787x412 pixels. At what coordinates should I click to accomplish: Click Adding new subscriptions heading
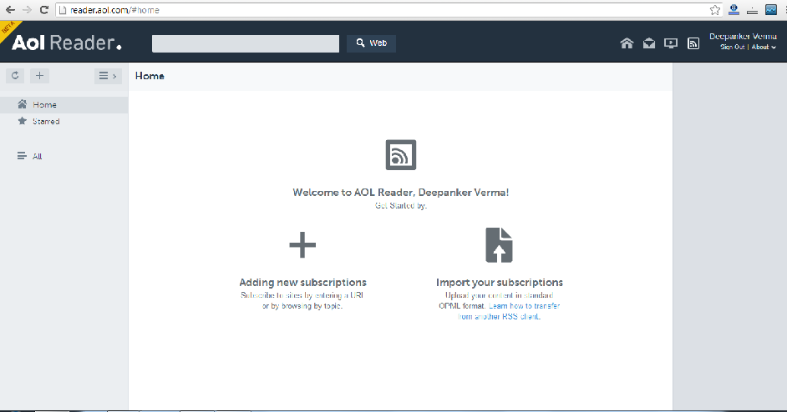(x=302, y=282)
